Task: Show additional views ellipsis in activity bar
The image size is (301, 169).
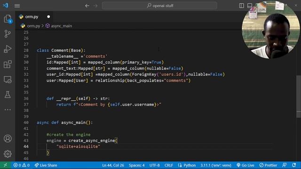Action: point(8,110)
